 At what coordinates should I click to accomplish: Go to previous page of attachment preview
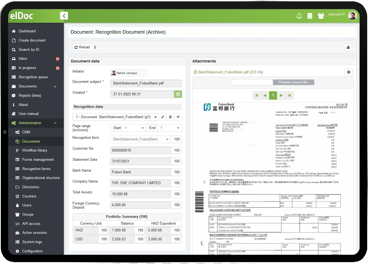265,95
